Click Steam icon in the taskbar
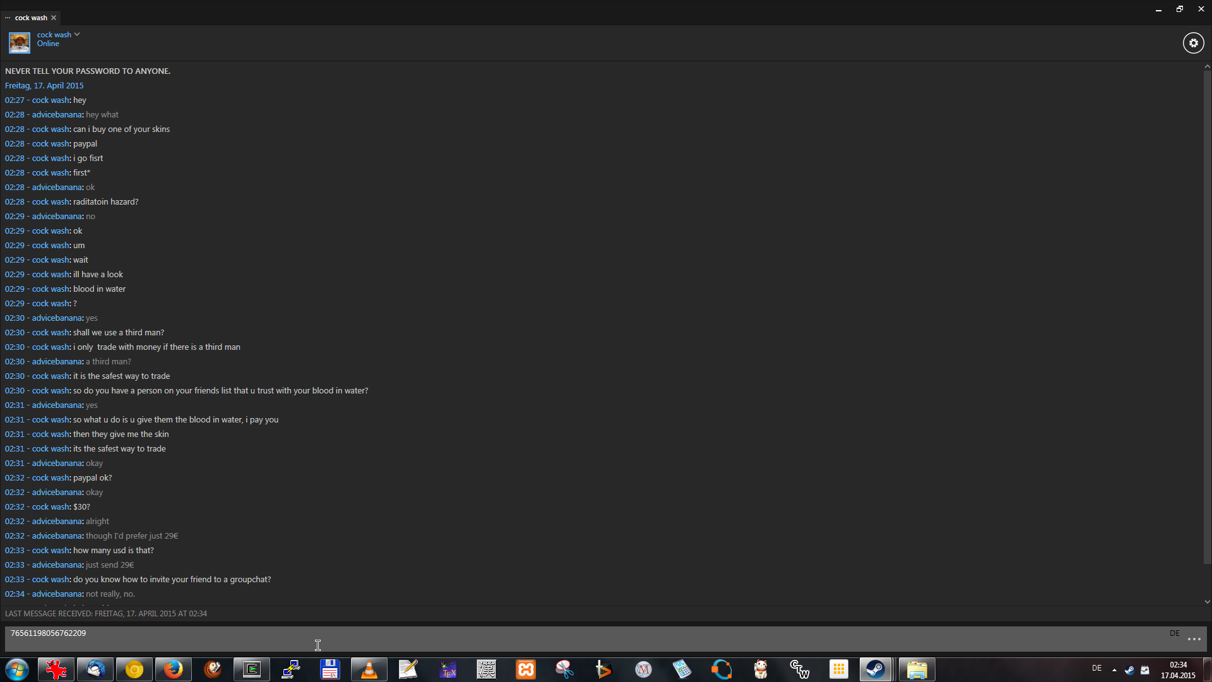1212x682 pixels. coord(875,669)
